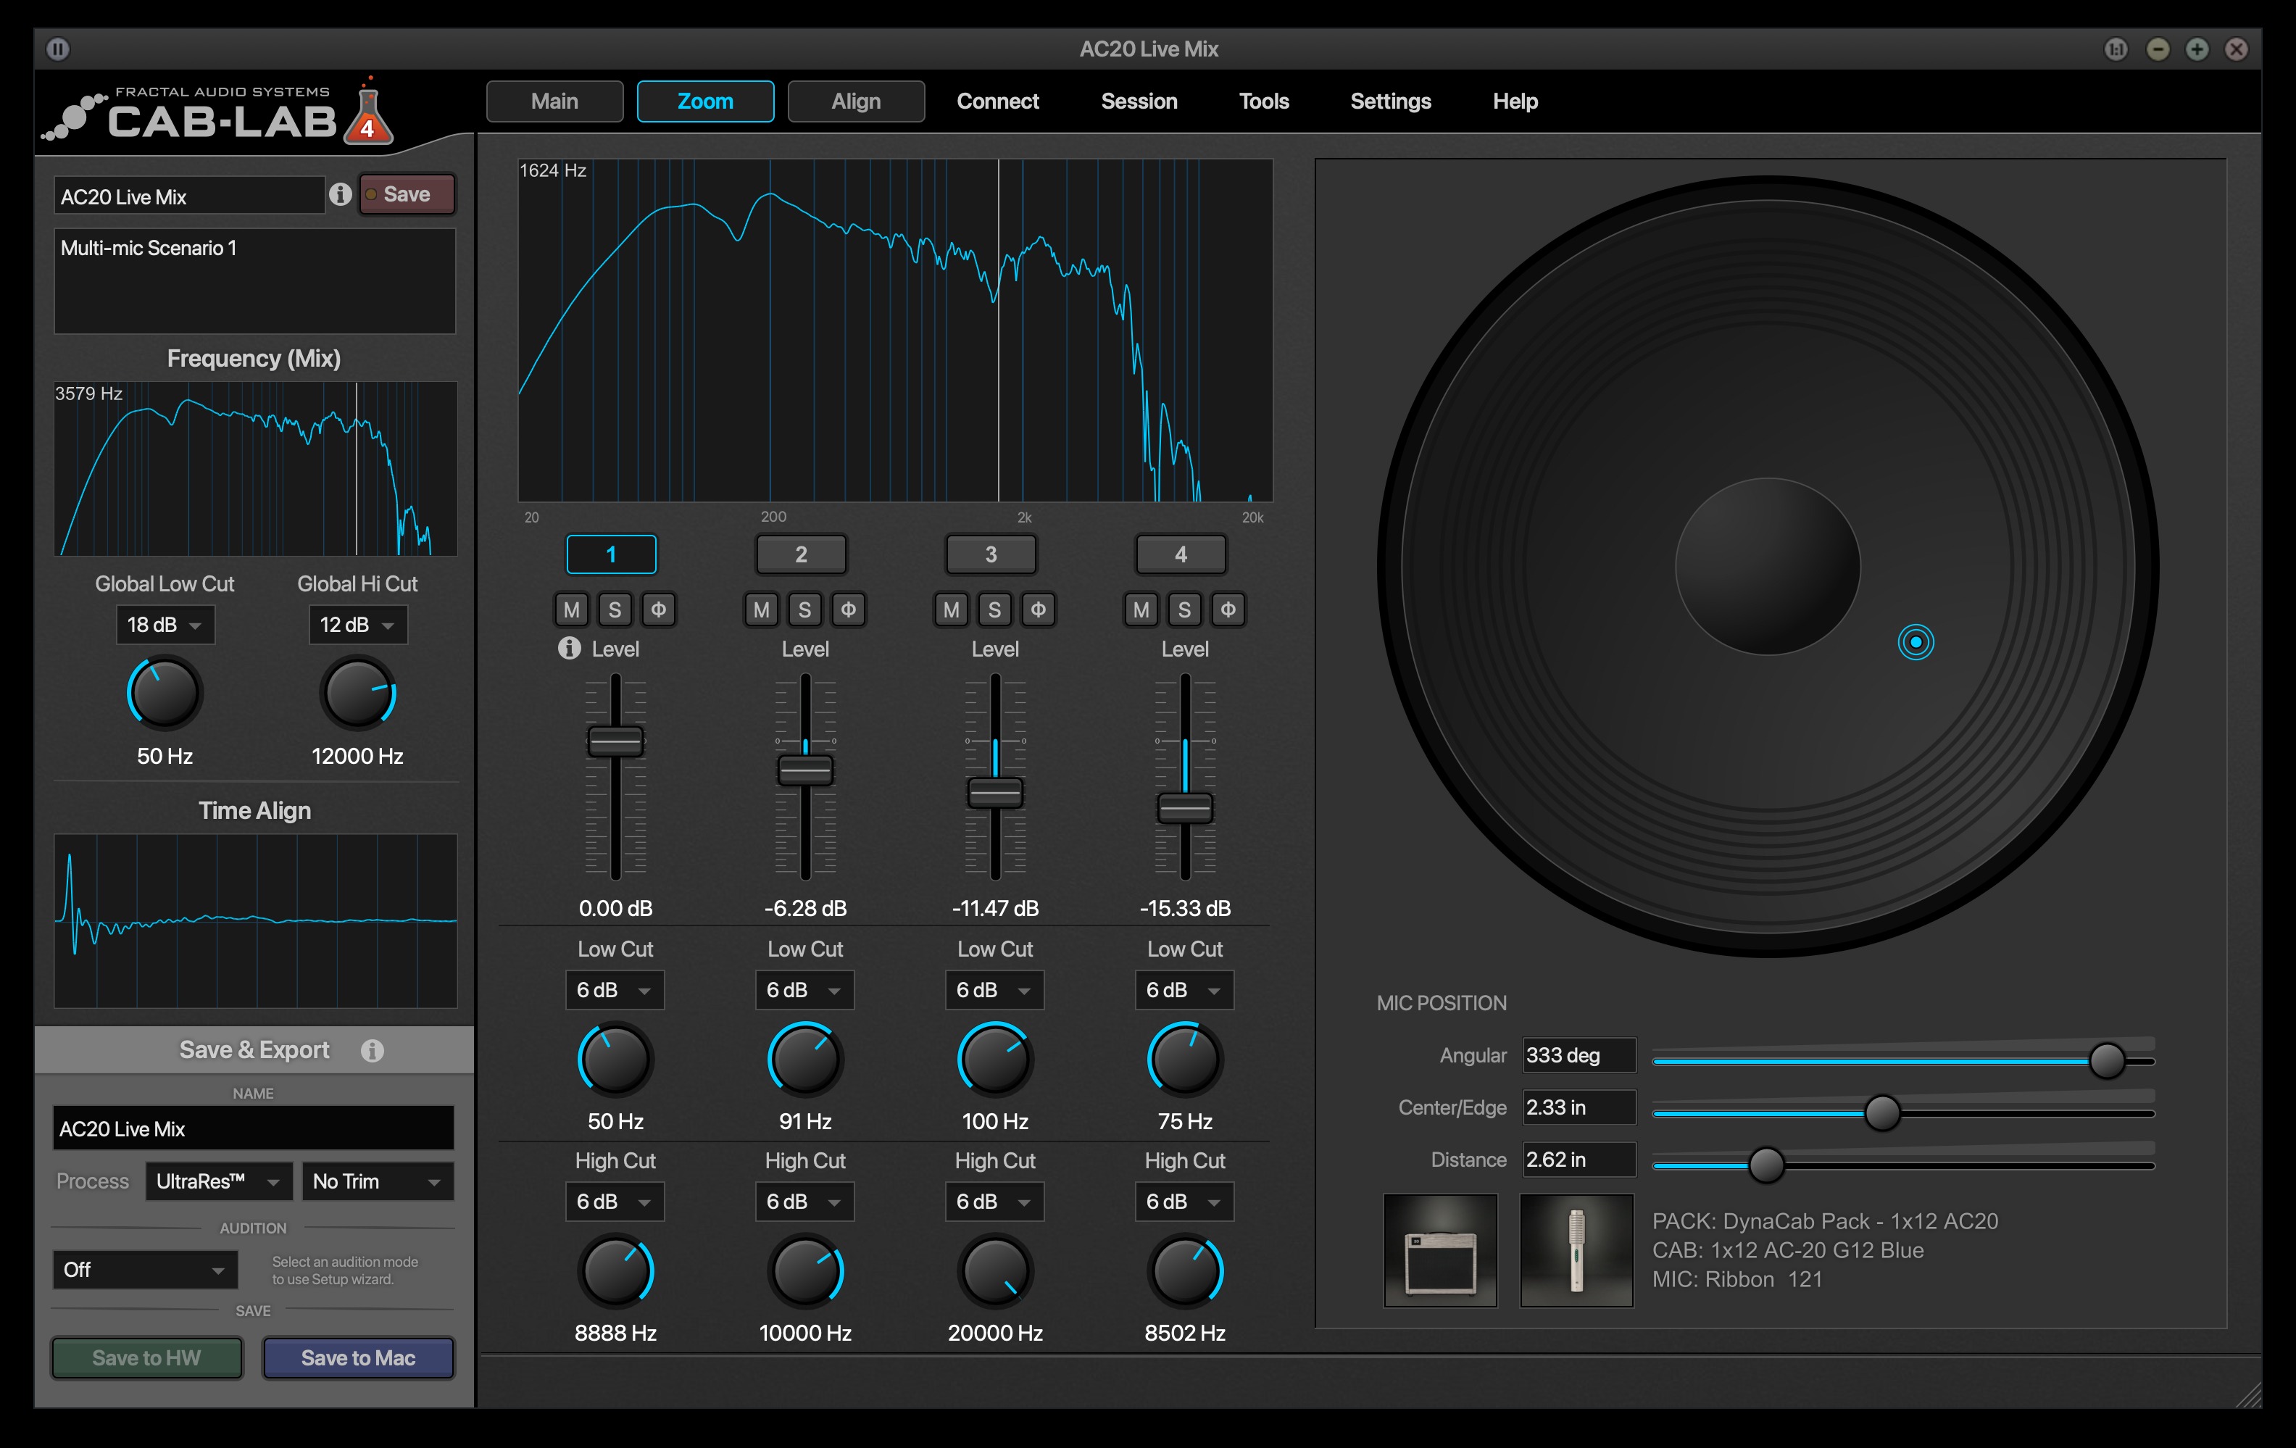The width and height of the screenshot is (2296, 1448).
Task: Click channel 3 Low Cut knob at 100 Hz
Action: [994, 1059]
